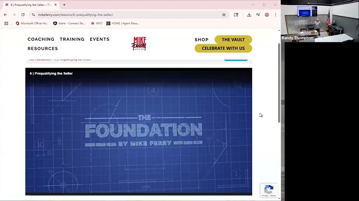Click the Lens search icon in toolbar

coord(236,14)
